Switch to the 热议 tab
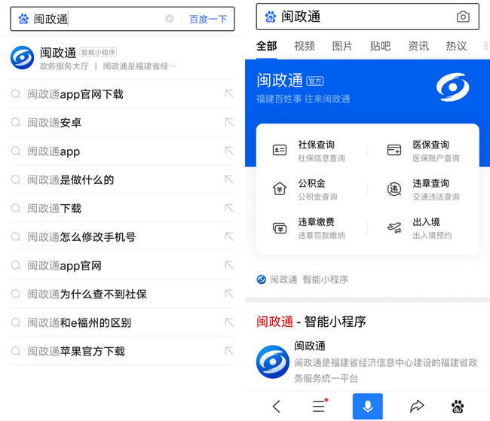This screenshot has width=490, height=421. 456,46
